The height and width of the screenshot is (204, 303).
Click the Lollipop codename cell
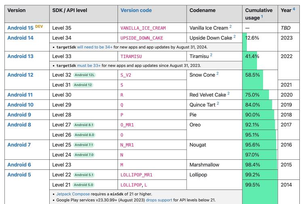214,180
